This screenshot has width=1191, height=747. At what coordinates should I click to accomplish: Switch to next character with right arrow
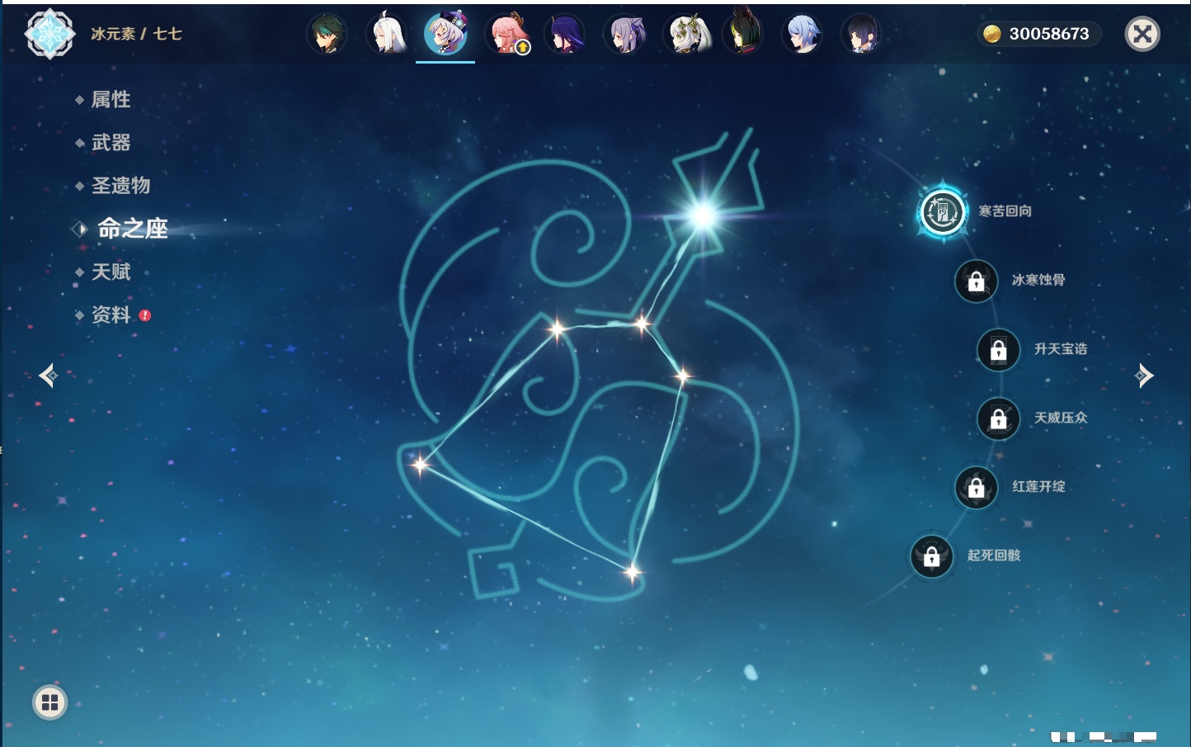coord(1144,376)
